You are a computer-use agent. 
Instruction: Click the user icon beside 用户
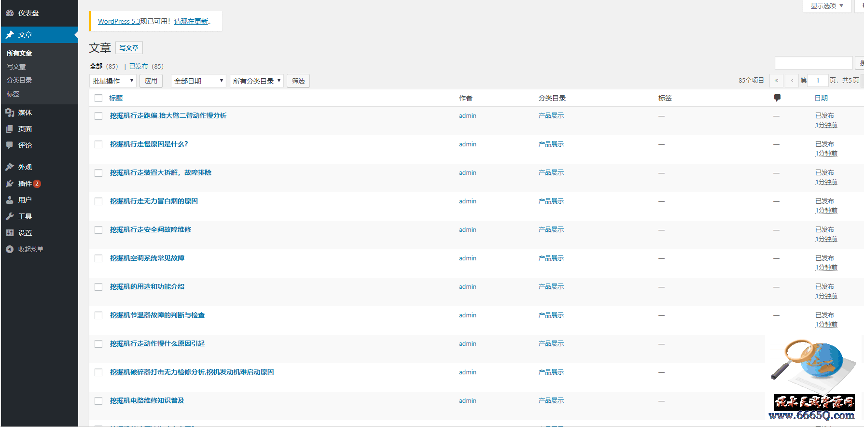(10, 200)
